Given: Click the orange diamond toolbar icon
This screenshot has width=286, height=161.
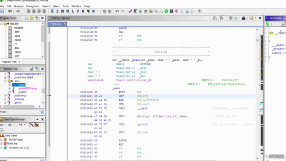Looking at the screenshot, I should click(177, 11).
